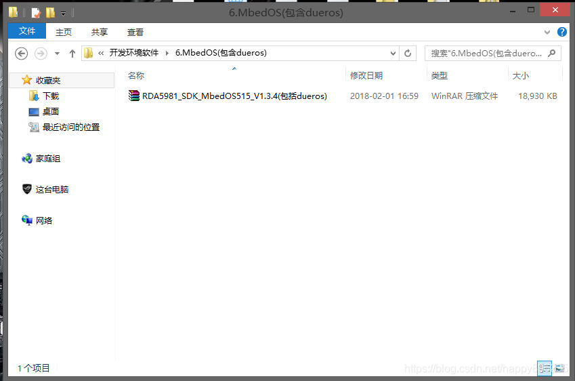Switch to the 查看 ribbon tab

[x=135, y=33]
